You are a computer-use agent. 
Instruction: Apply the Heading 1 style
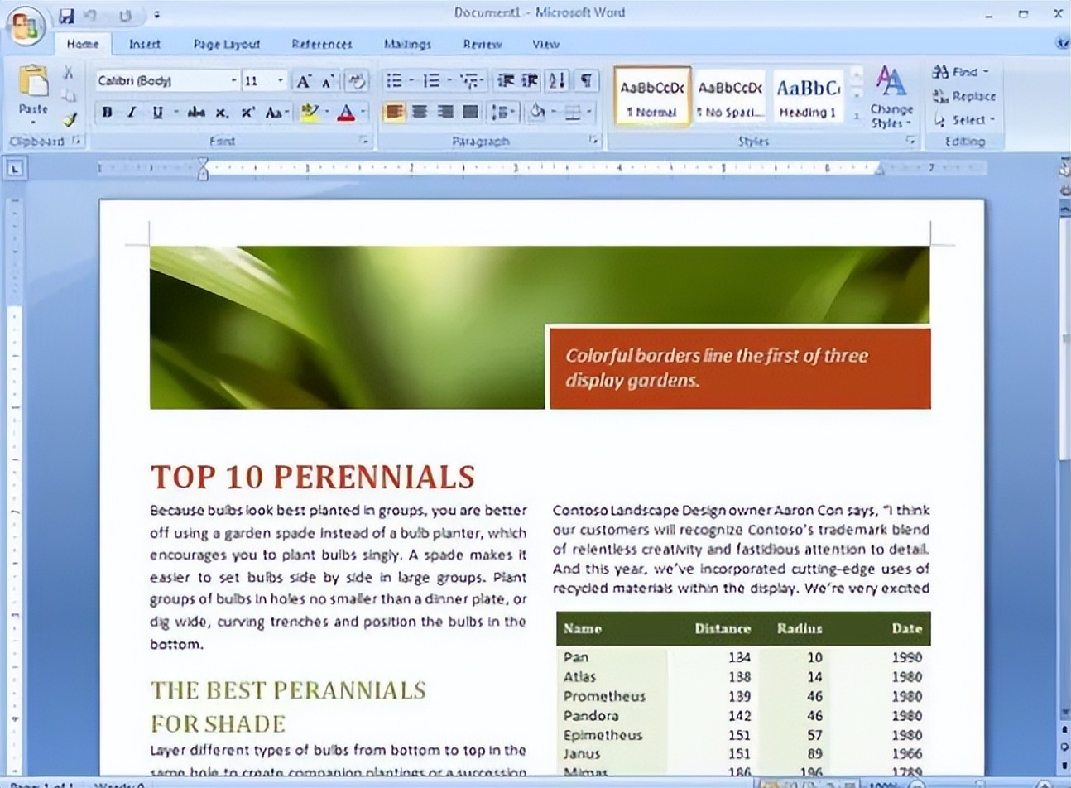808,97
